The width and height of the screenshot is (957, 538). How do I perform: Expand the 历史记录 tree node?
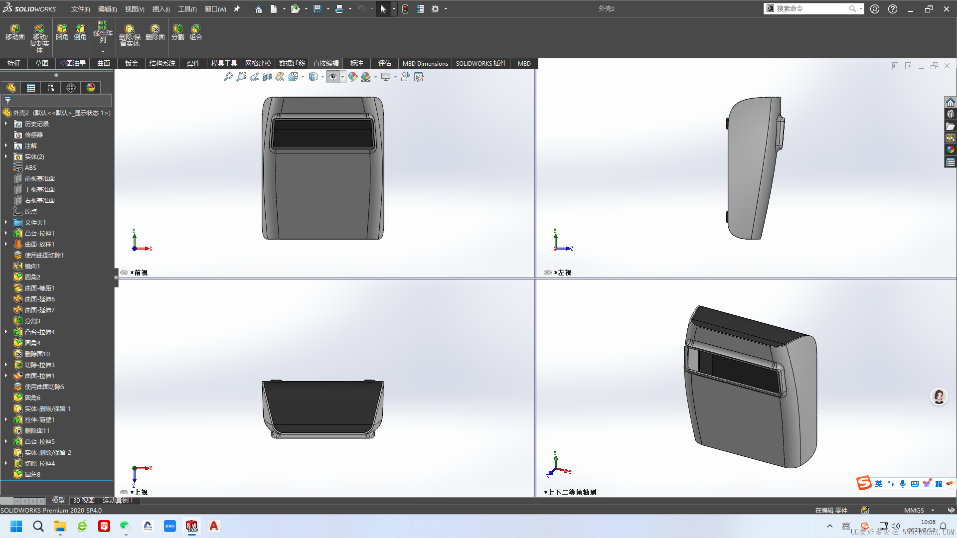(6, 124)
